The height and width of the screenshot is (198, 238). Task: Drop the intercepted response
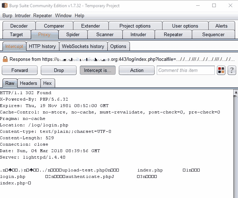click(59, 70)
